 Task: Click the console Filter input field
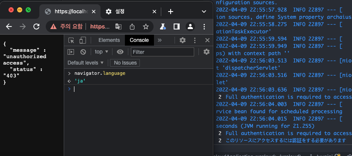click(163, 52)
